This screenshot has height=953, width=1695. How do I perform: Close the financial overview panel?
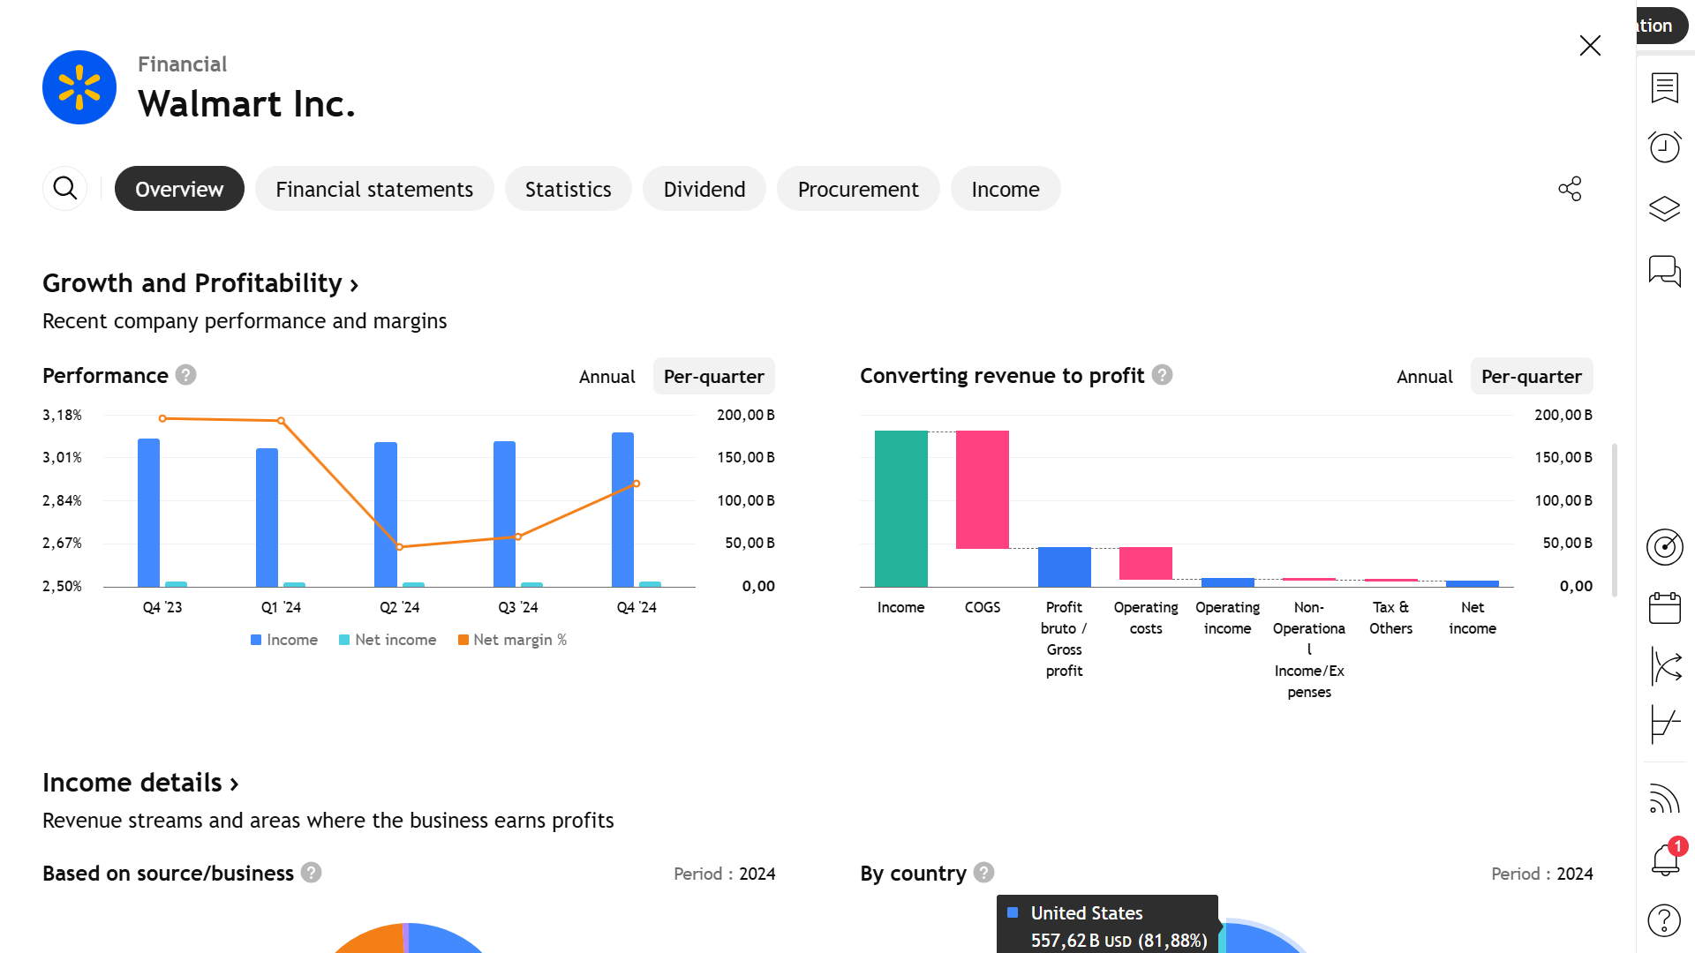click(x=1590, y=46)
